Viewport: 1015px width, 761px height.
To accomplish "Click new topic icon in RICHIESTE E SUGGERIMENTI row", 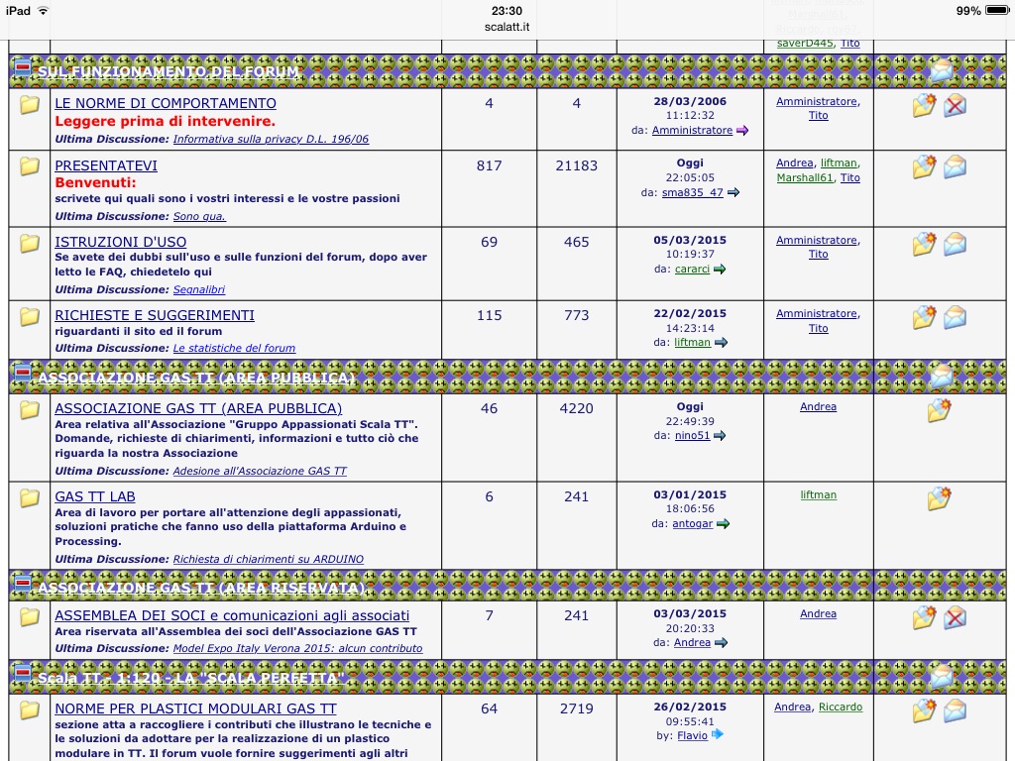I will (x=925, y=317).
